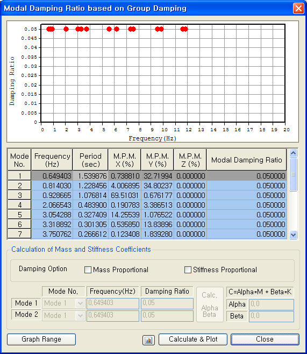
Task: Click the Calculate & Plot button
Action: tap(193, 339)
